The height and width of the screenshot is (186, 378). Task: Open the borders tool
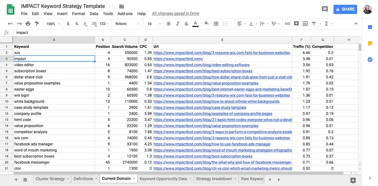click(216, 24)
